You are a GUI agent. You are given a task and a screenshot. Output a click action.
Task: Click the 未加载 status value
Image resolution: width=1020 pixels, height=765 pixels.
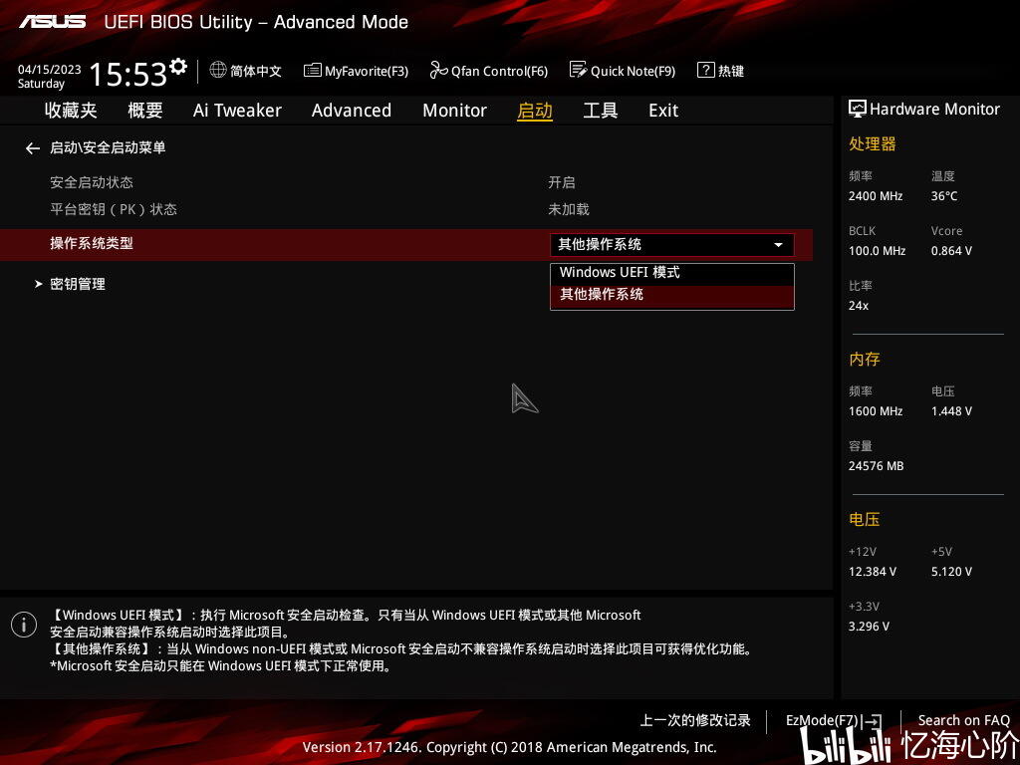coord(569,209)
